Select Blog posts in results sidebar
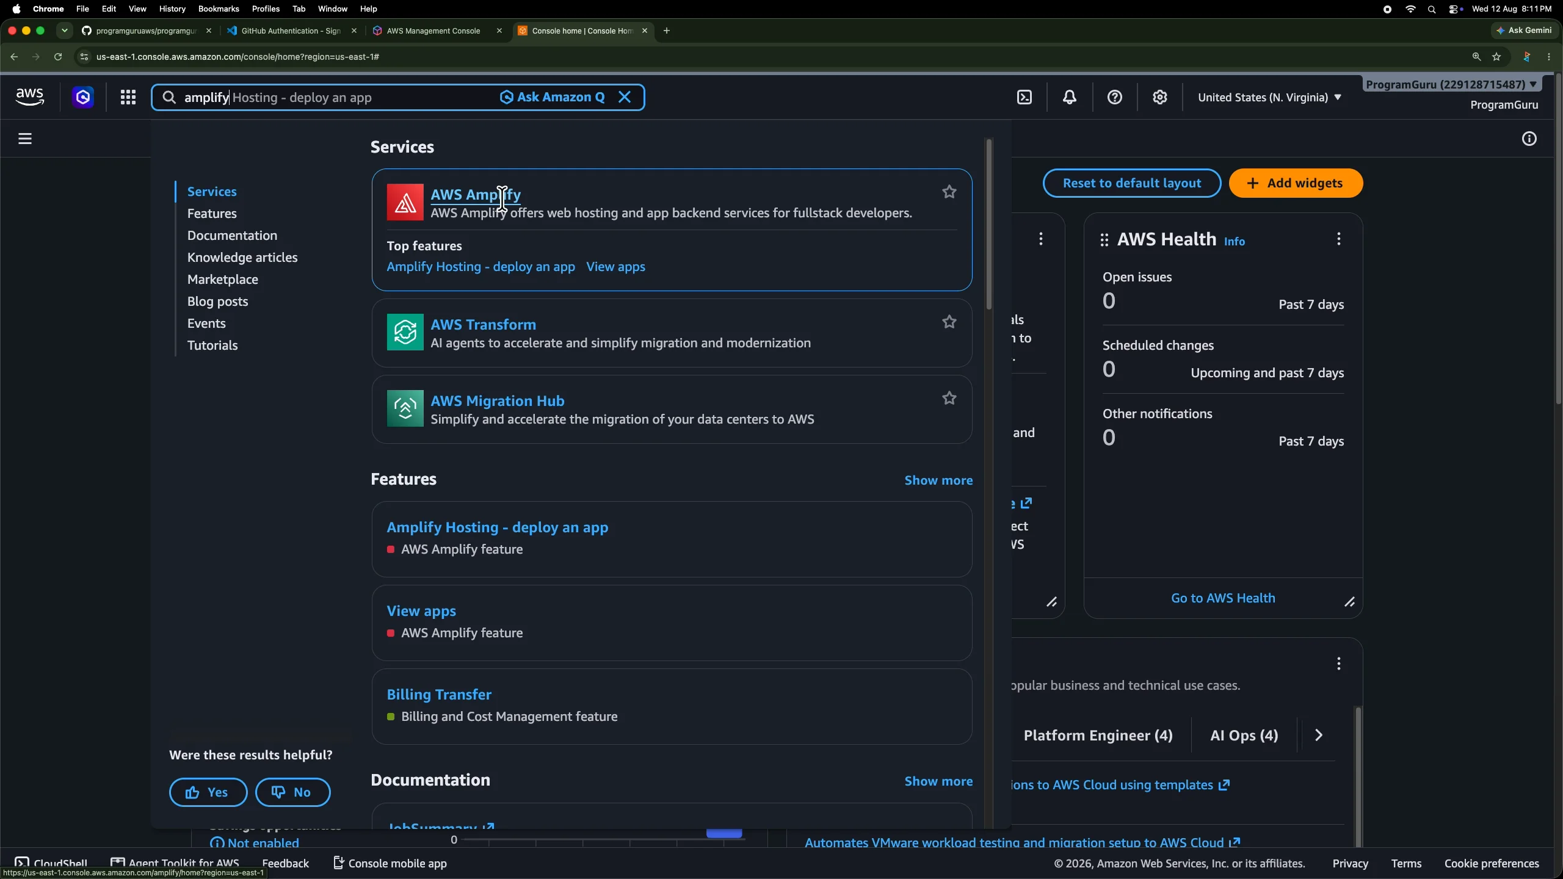This screenshot has width=1563, height=879. 217,302
